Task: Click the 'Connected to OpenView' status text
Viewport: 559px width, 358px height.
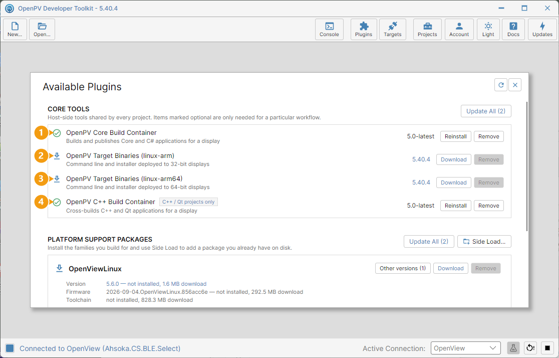Action: click(100, 348)
